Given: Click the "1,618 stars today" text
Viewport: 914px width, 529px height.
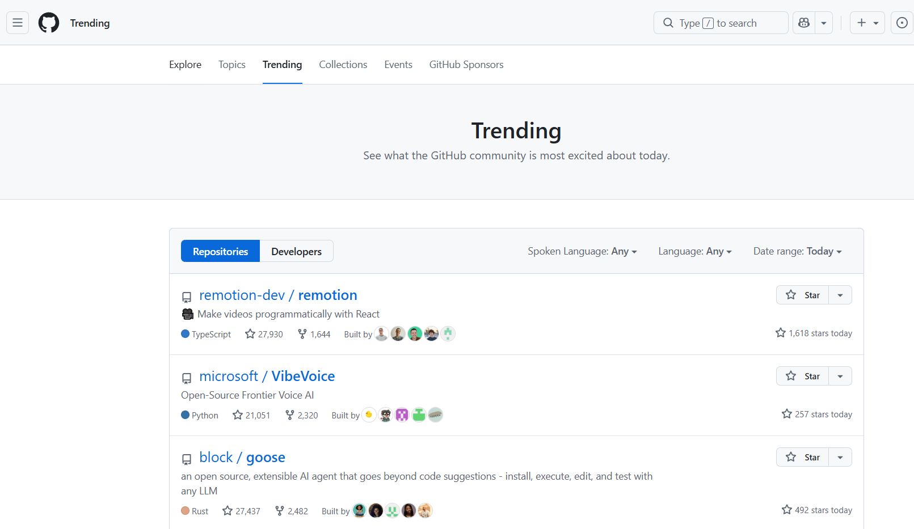Looking at the screenshot, I should coord(820,333).
